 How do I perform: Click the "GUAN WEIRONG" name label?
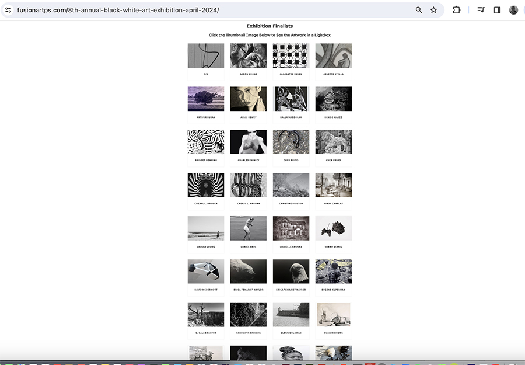pyautogui.click(x=334, y=333)
